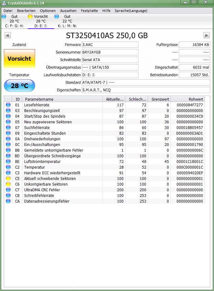The height and width of the screenshot is (291, 214).
Task: Go to next disk with right arrow
Action: click(x=206, y=35)
